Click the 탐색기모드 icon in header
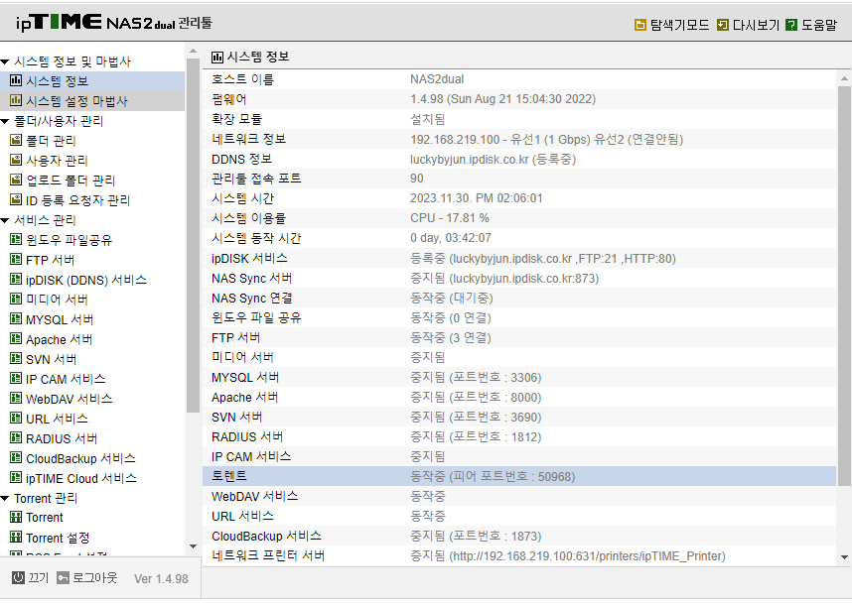Viewport: 852px width, 605px height. [x=640, y=25]
